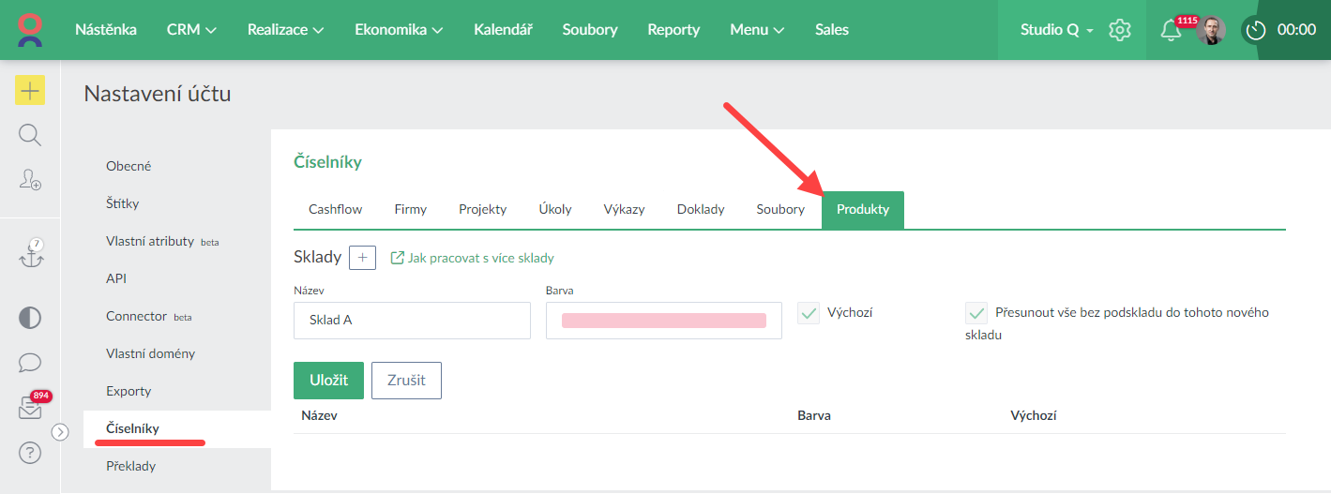Toggle the Přesunout vše bez podskladu checkbox

(976, 313)
